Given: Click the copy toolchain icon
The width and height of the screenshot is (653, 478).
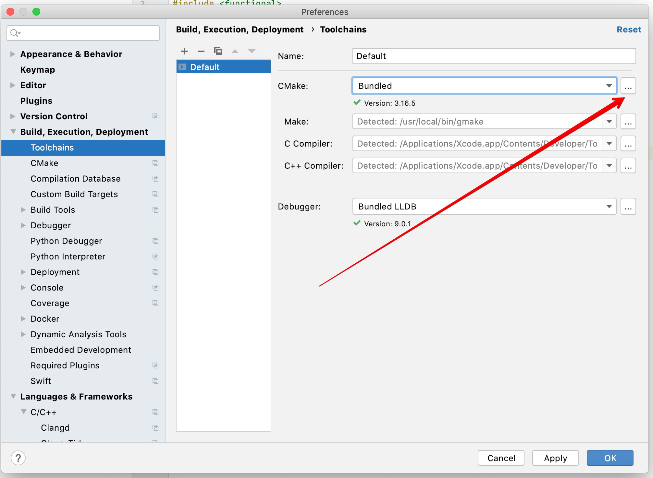Looking at the screenshot, I should pyautogui.click(x=218, y=51).
